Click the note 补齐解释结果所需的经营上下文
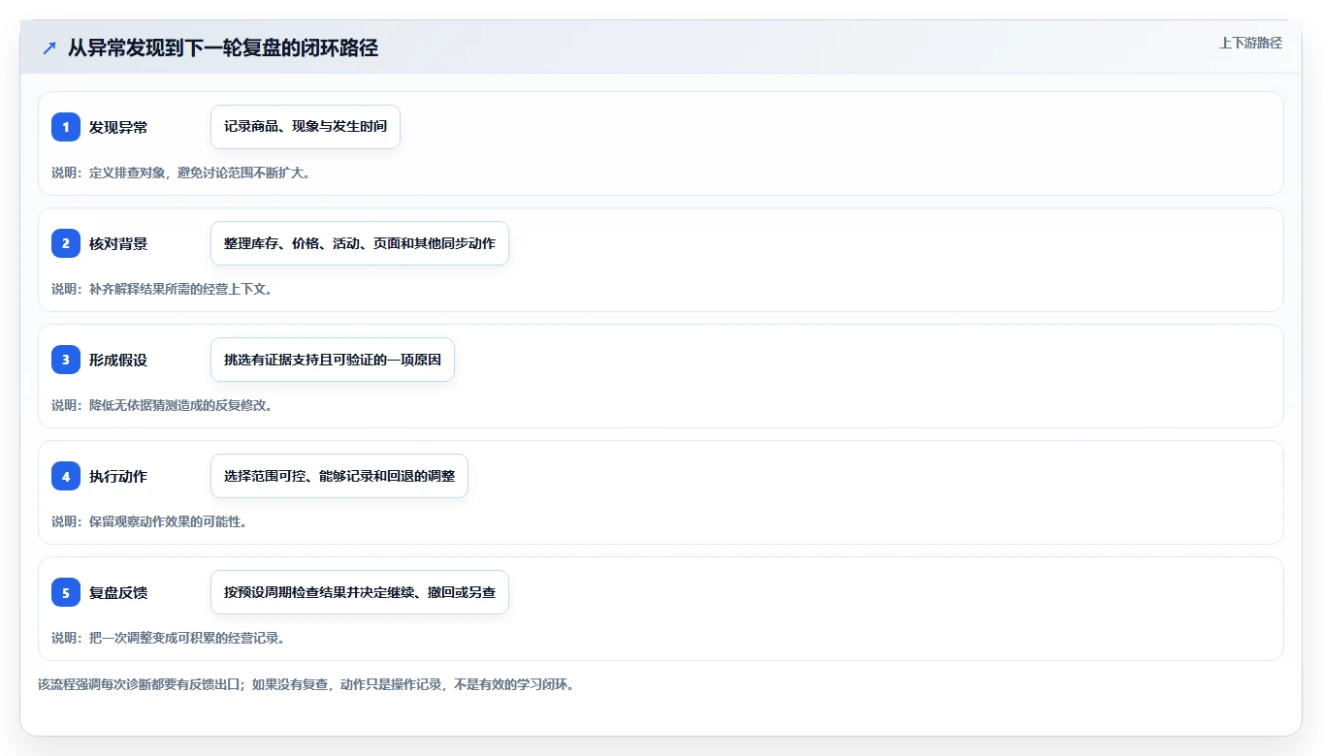Screen dimensions: 1322x756 point(162,289)
